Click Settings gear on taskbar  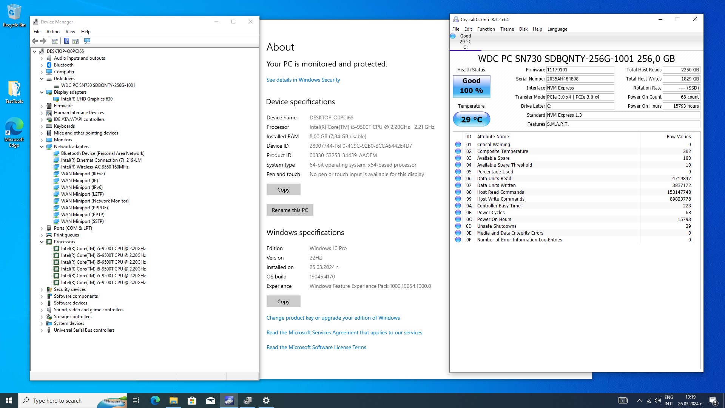point(266,400)
